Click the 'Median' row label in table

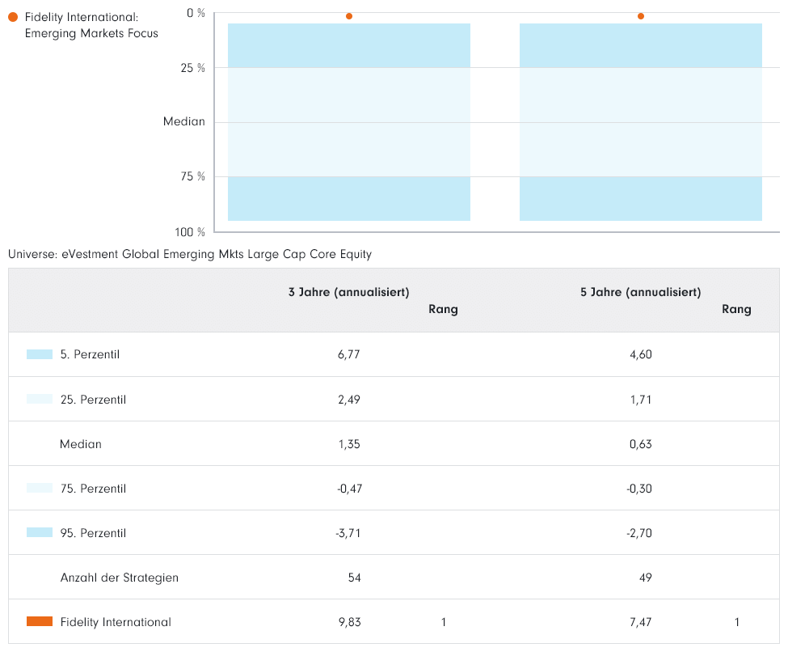tap(80, 444)
